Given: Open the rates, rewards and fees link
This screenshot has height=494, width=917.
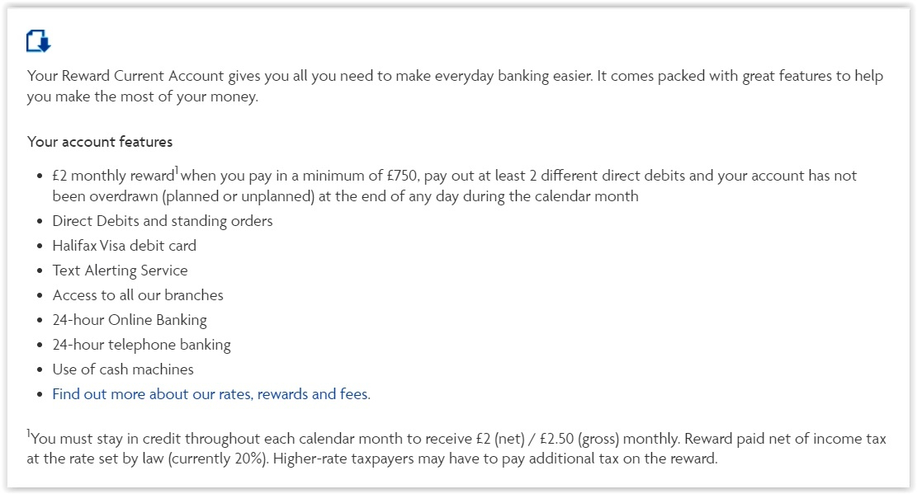Looking at the screenshot, I should tap(211, 394).
